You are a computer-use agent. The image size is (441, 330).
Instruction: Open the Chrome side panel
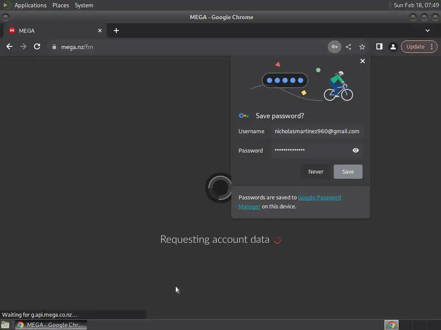coord(379,46)
